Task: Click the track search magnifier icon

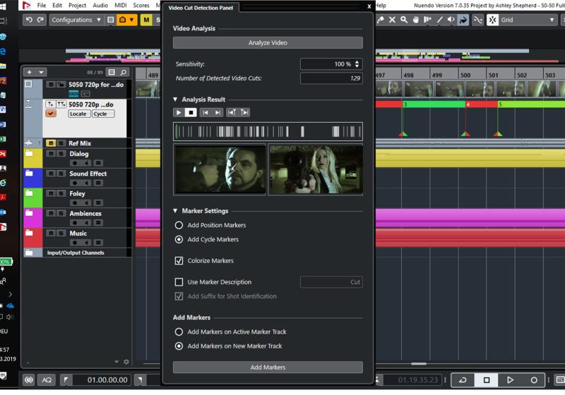Action: coord(123,72)
